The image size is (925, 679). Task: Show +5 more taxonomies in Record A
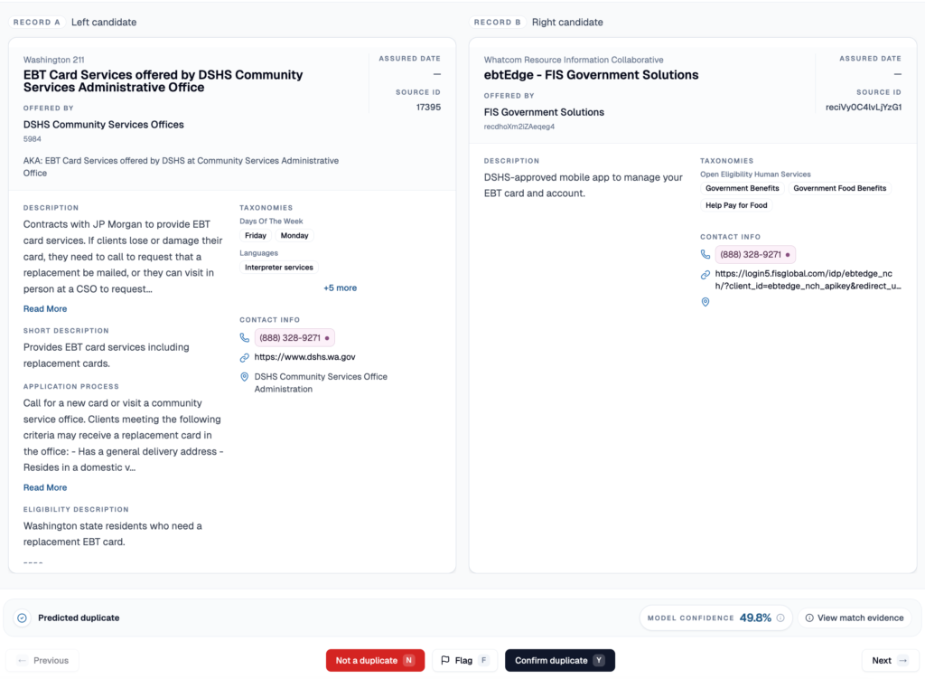[x=340, y=288]
